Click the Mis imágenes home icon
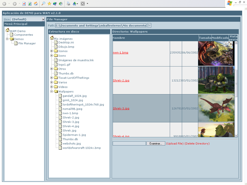Image resolution: width=247 pixels, height=185 pixels. coord(52,38)
